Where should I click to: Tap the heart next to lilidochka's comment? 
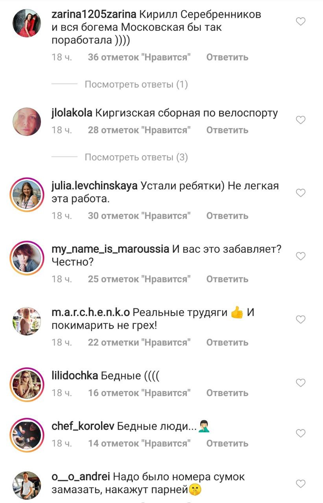(301, 383)
